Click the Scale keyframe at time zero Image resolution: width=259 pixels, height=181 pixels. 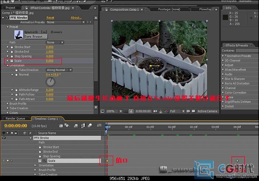[107, 161]
